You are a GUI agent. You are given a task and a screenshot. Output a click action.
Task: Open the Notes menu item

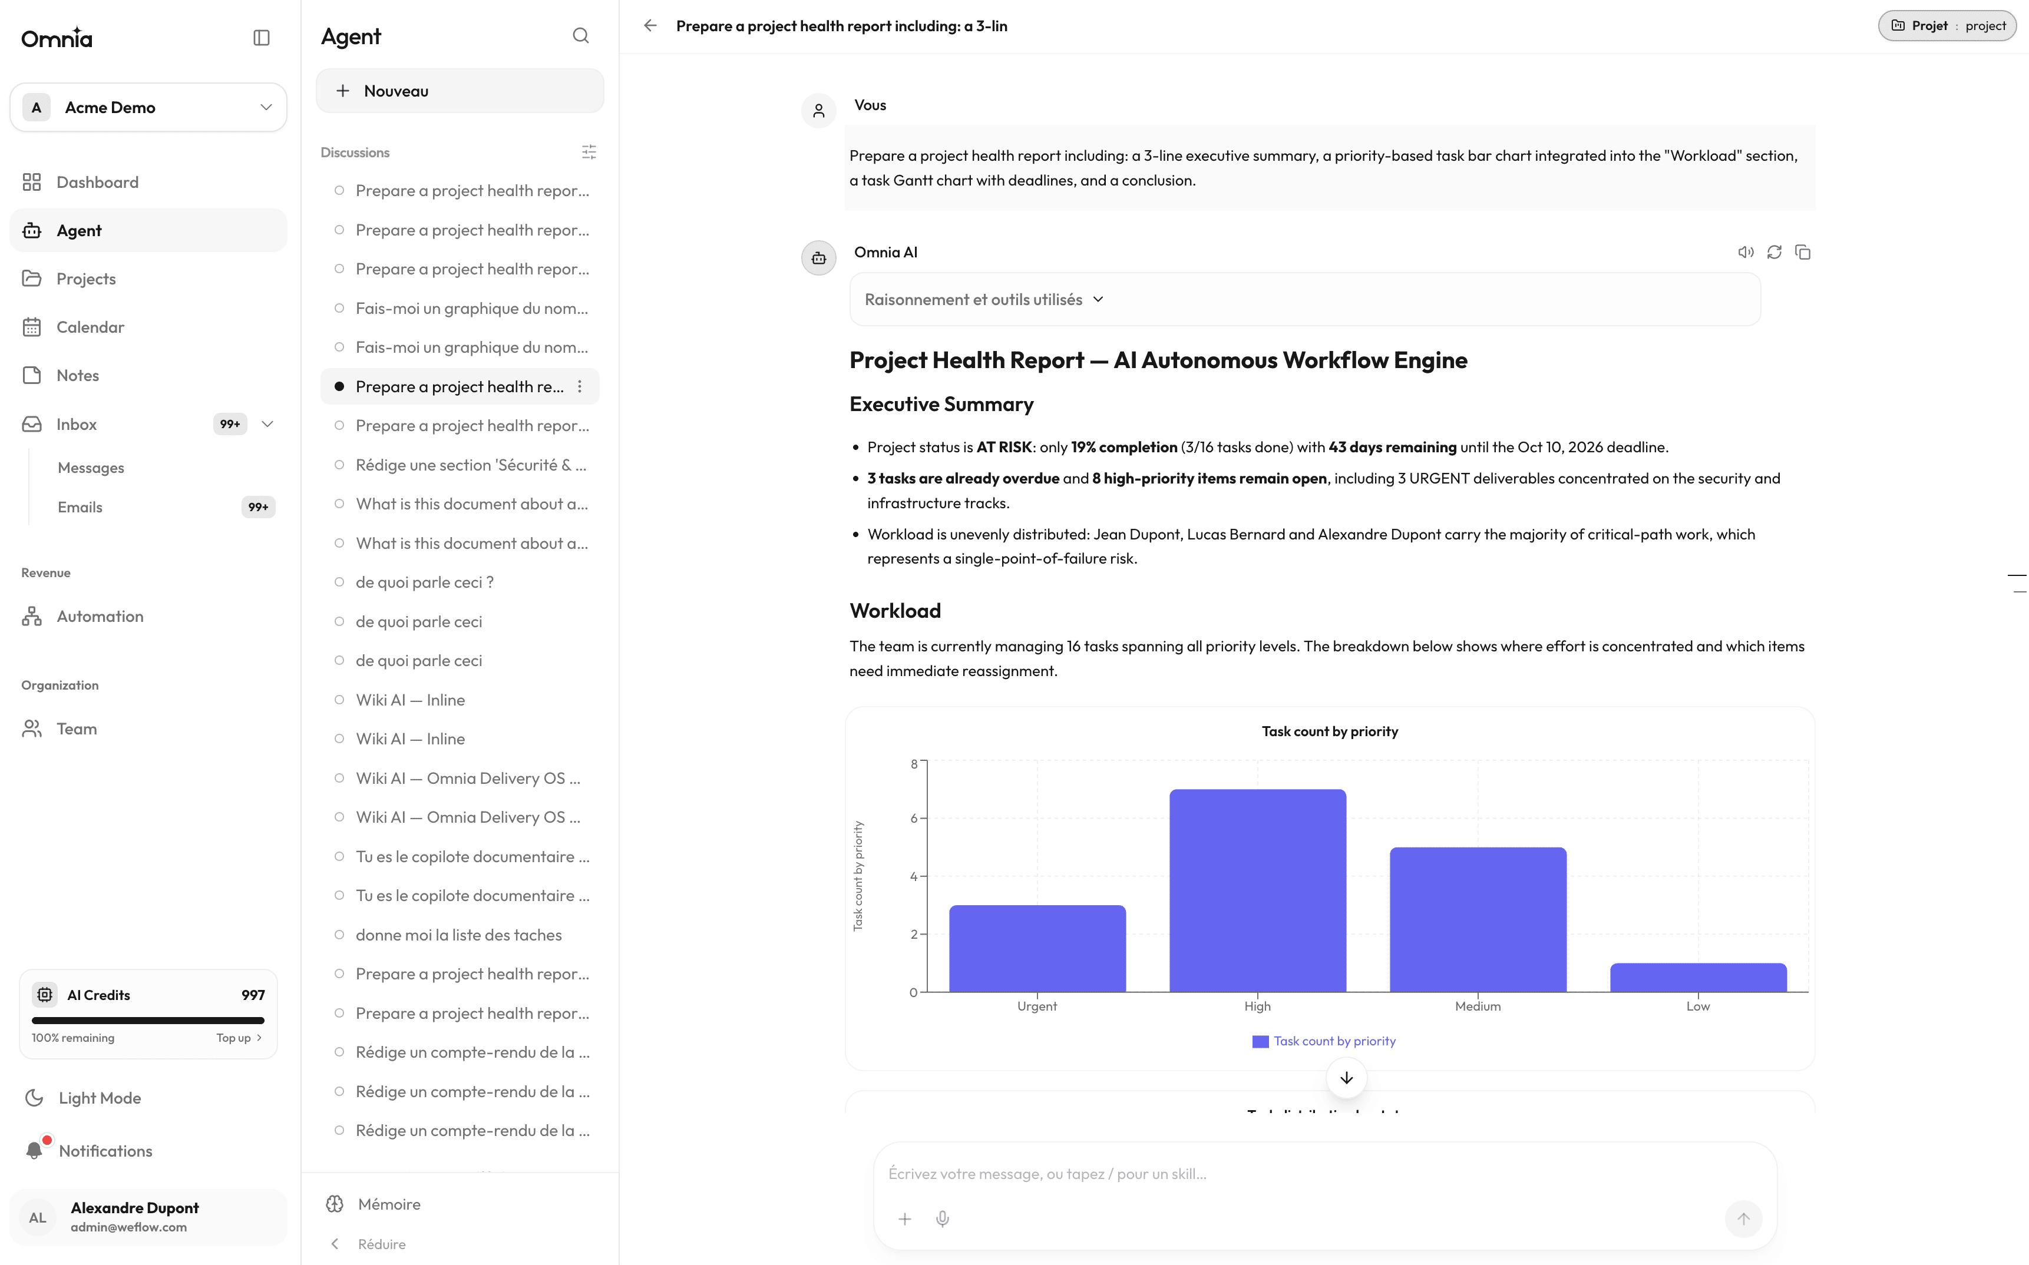tap(148, 376)
